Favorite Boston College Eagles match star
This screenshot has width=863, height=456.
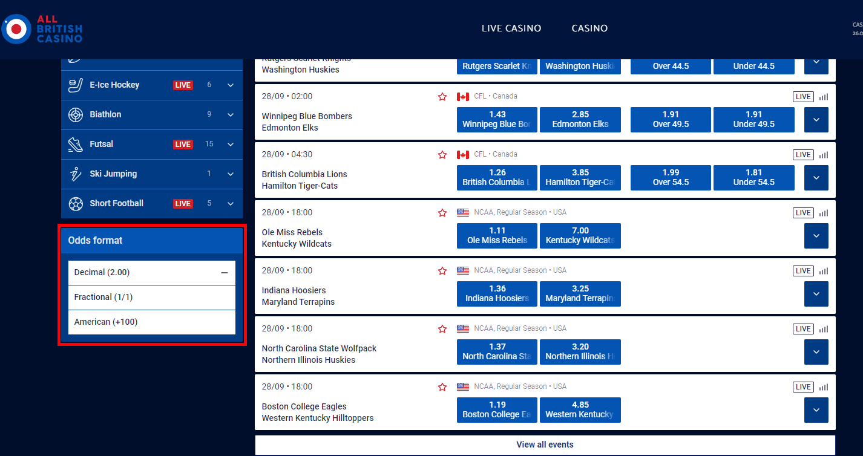[442, 387]
